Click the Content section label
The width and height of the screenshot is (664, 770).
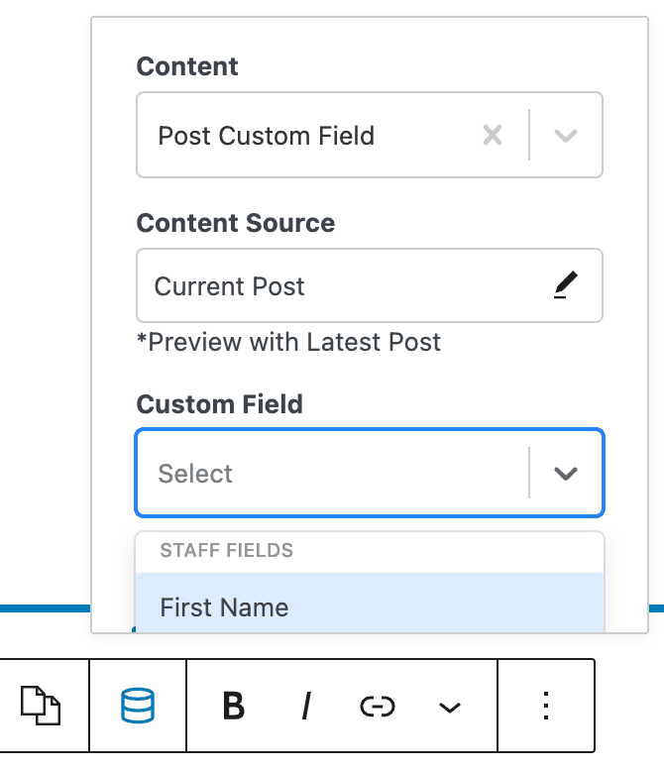pos(187,66)
